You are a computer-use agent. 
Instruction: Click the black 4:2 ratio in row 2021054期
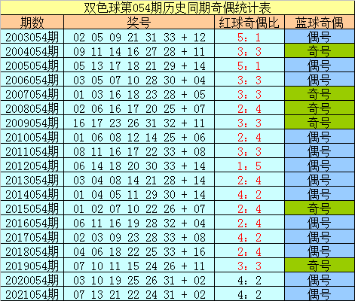click(x=249, y=294)
